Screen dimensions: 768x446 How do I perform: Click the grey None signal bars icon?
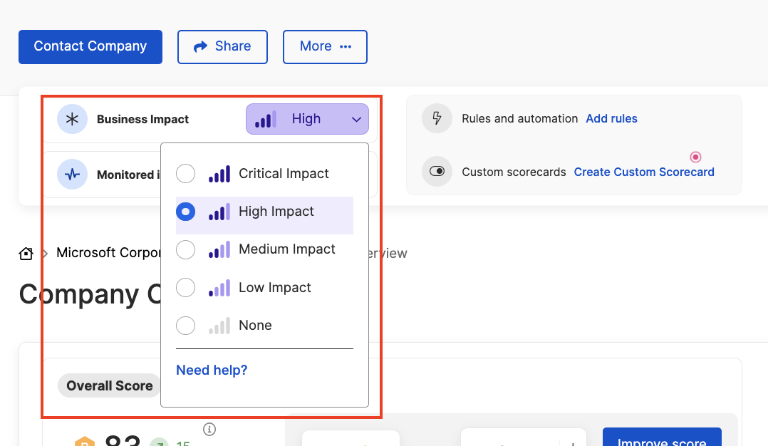click(219, 326)
